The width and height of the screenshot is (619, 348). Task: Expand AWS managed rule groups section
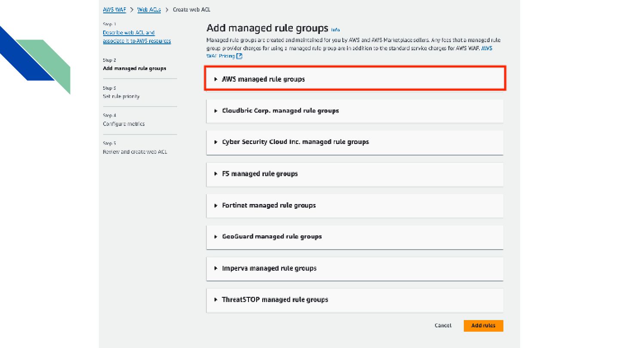point(263,79)
